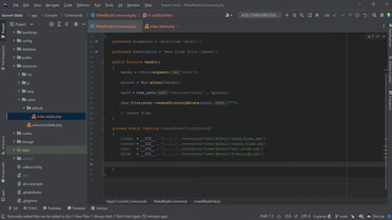Switch to index.blade.php editor tab
Screen dimensions: 392x220
162,26
